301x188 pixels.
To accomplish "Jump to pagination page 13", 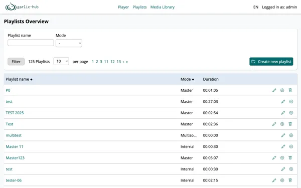I will [119, 62].
